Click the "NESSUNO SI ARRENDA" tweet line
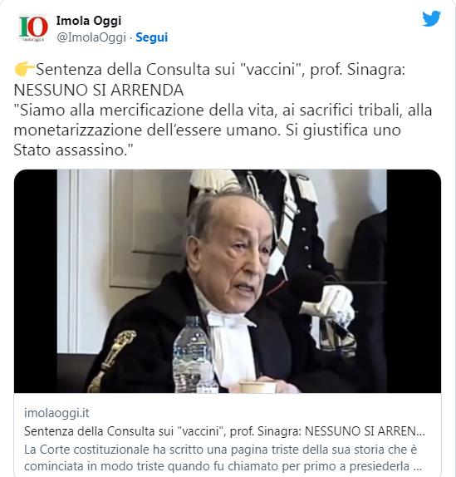Screen dimensions: 456x477 point(99,90)
